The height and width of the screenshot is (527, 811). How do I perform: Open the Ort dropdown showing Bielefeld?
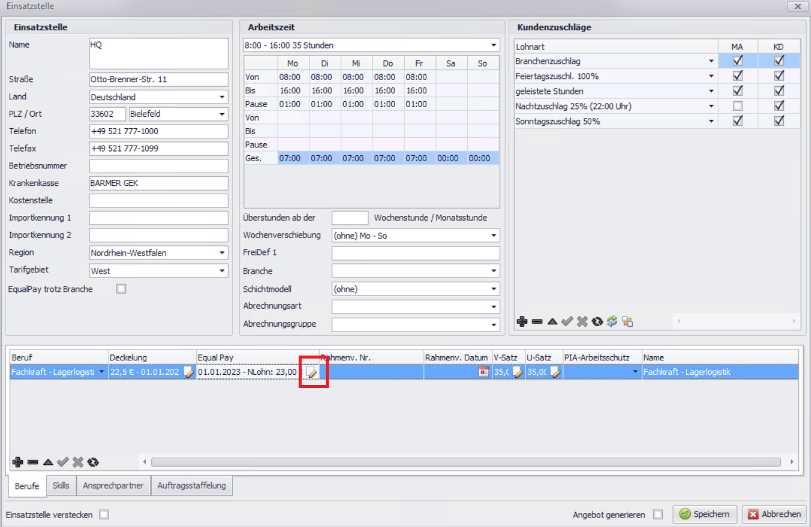tap(222, 114)
